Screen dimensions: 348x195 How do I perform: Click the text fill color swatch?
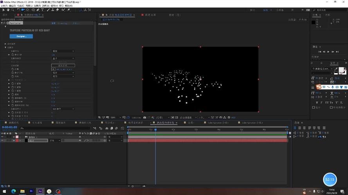(x=341, y=70)
